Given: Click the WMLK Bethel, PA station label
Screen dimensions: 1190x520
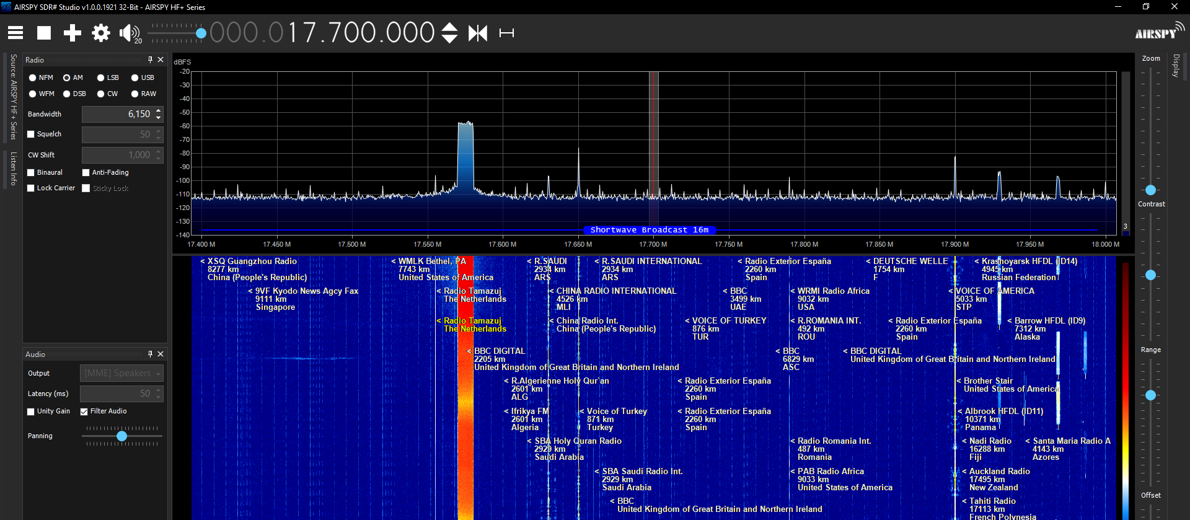Looking at the screenshot, I should coord(432,262).
